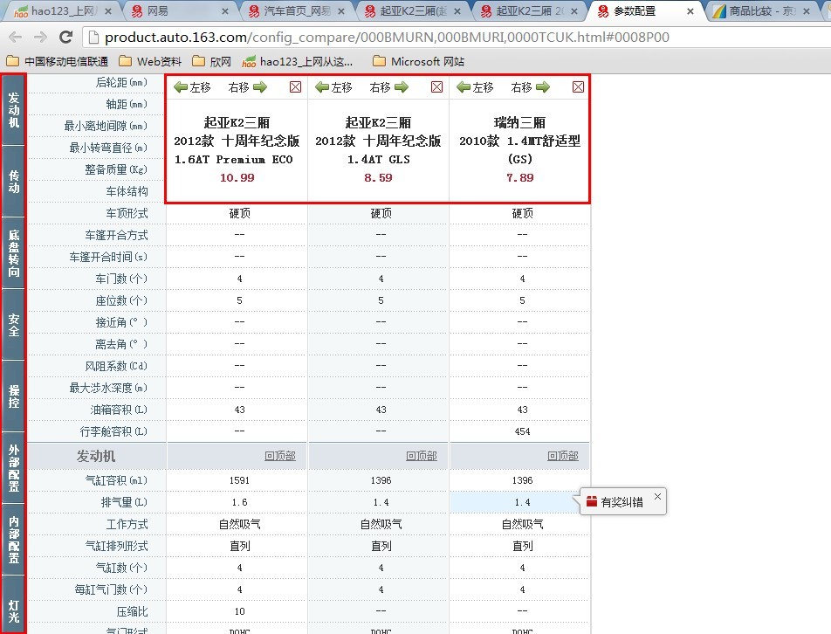Click the 10.99 price
Image resolution: width=831 pixels, height=634 pixels.
[237, 177]
